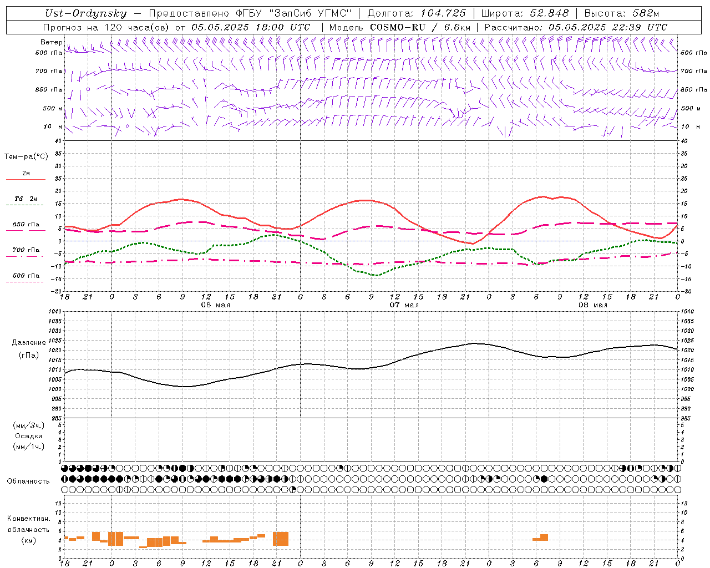Click the '(мм/3ч.)' precipitation unit label

[x=29, y=425]
